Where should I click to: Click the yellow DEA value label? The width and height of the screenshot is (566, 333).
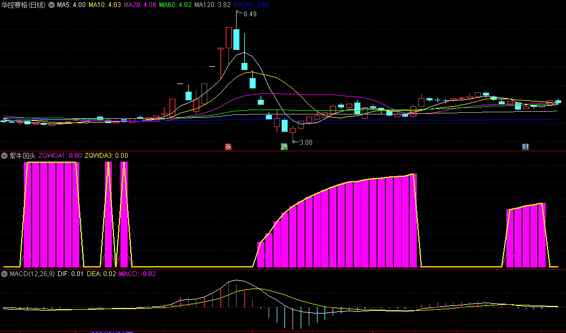101,274
